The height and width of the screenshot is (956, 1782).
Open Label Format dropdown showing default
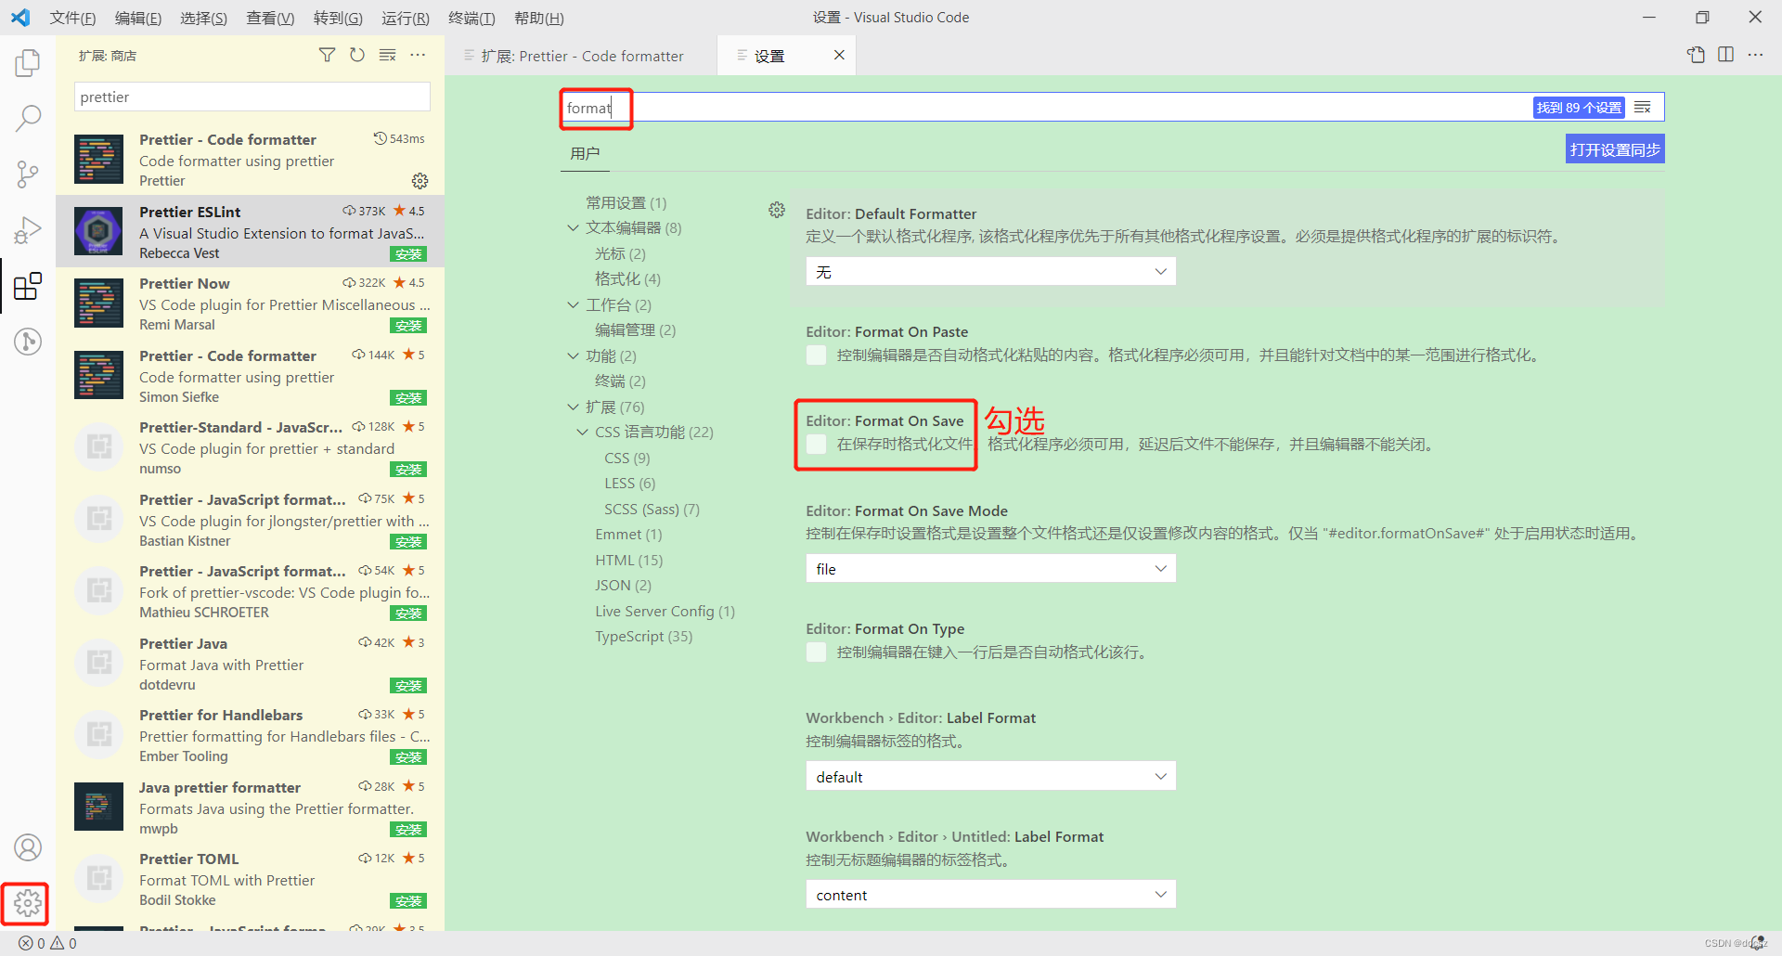tap(990, 777)
